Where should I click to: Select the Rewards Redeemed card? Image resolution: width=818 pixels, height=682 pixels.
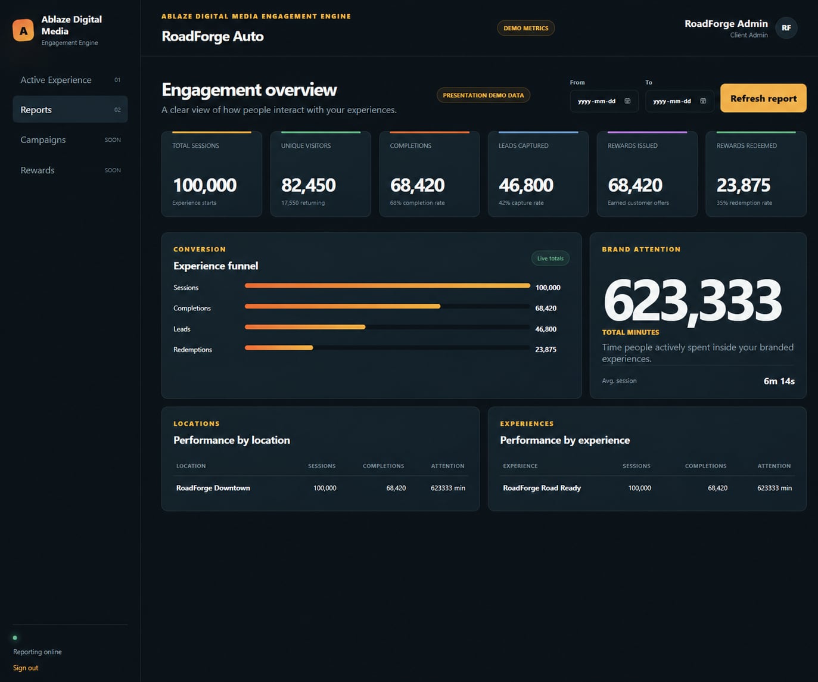point(756,174)
